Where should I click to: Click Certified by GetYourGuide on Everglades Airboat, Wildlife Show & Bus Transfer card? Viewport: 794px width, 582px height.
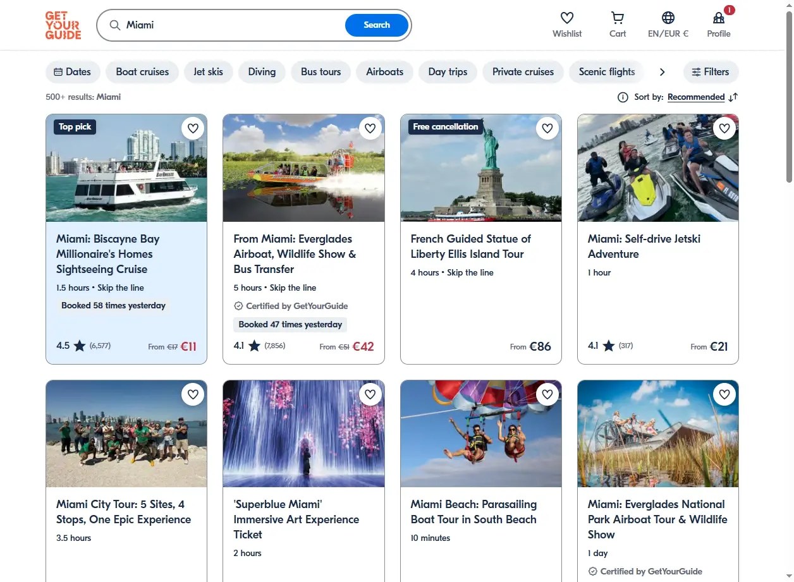click(x=291, y=306)
